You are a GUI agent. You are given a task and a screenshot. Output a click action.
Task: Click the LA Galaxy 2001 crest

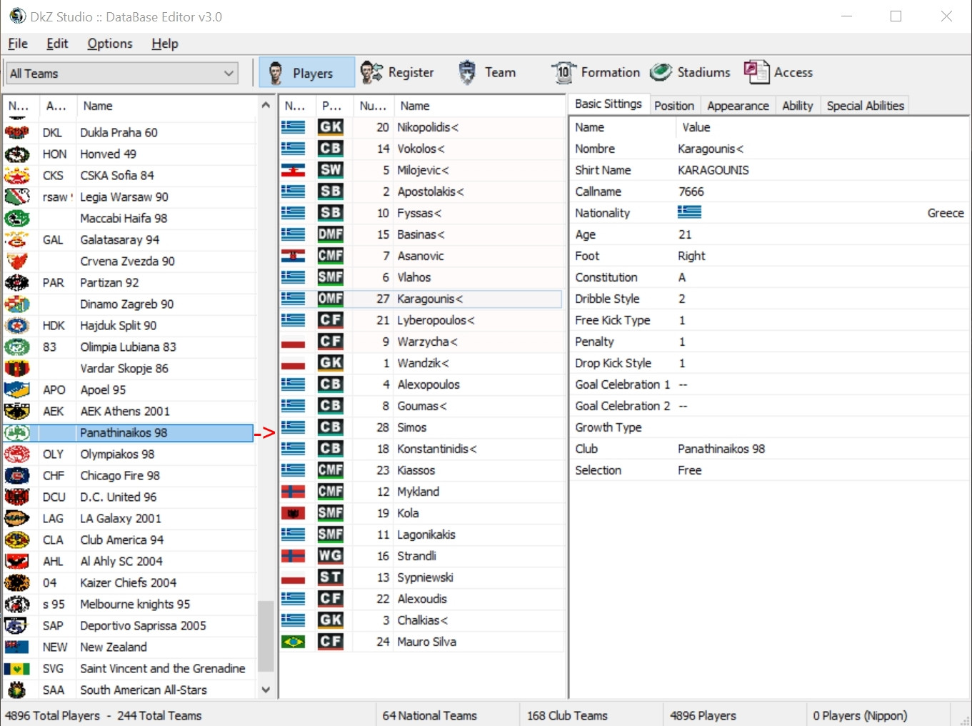click(17, 519)
